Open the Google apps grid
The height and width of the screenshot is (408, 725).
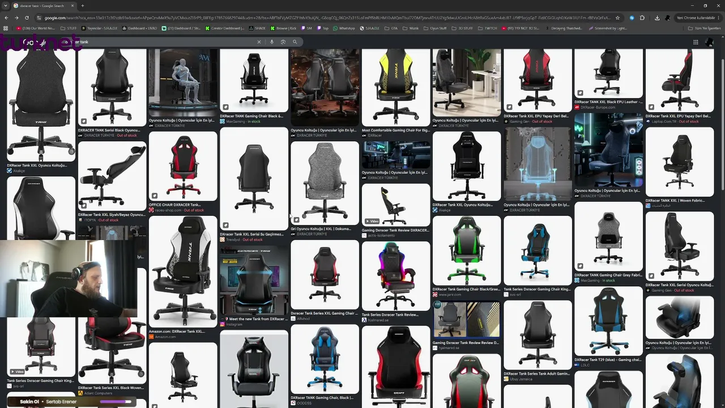pos(696,42)
